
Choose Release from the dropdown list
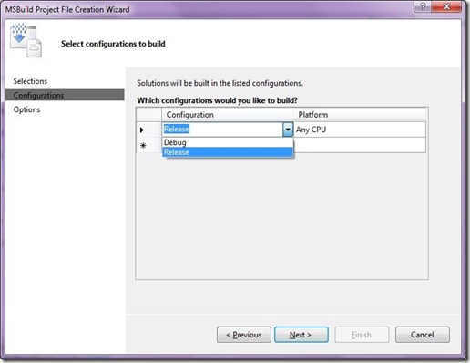[x=228, y=152]
